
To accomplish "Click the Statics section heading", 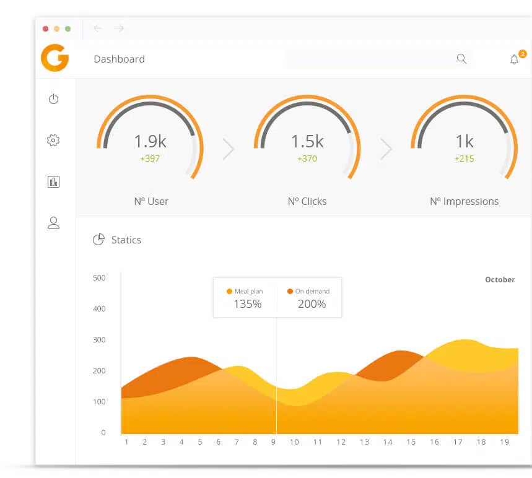I will click(126, 240).
